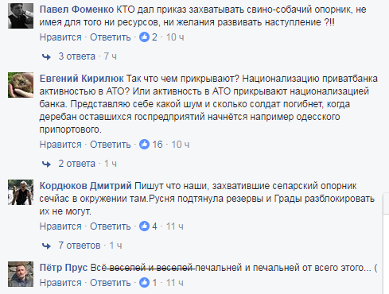Click reply arrow icon next to 7 ответов
The height and width of the screenshot is (294, 389).
(46, 246)
